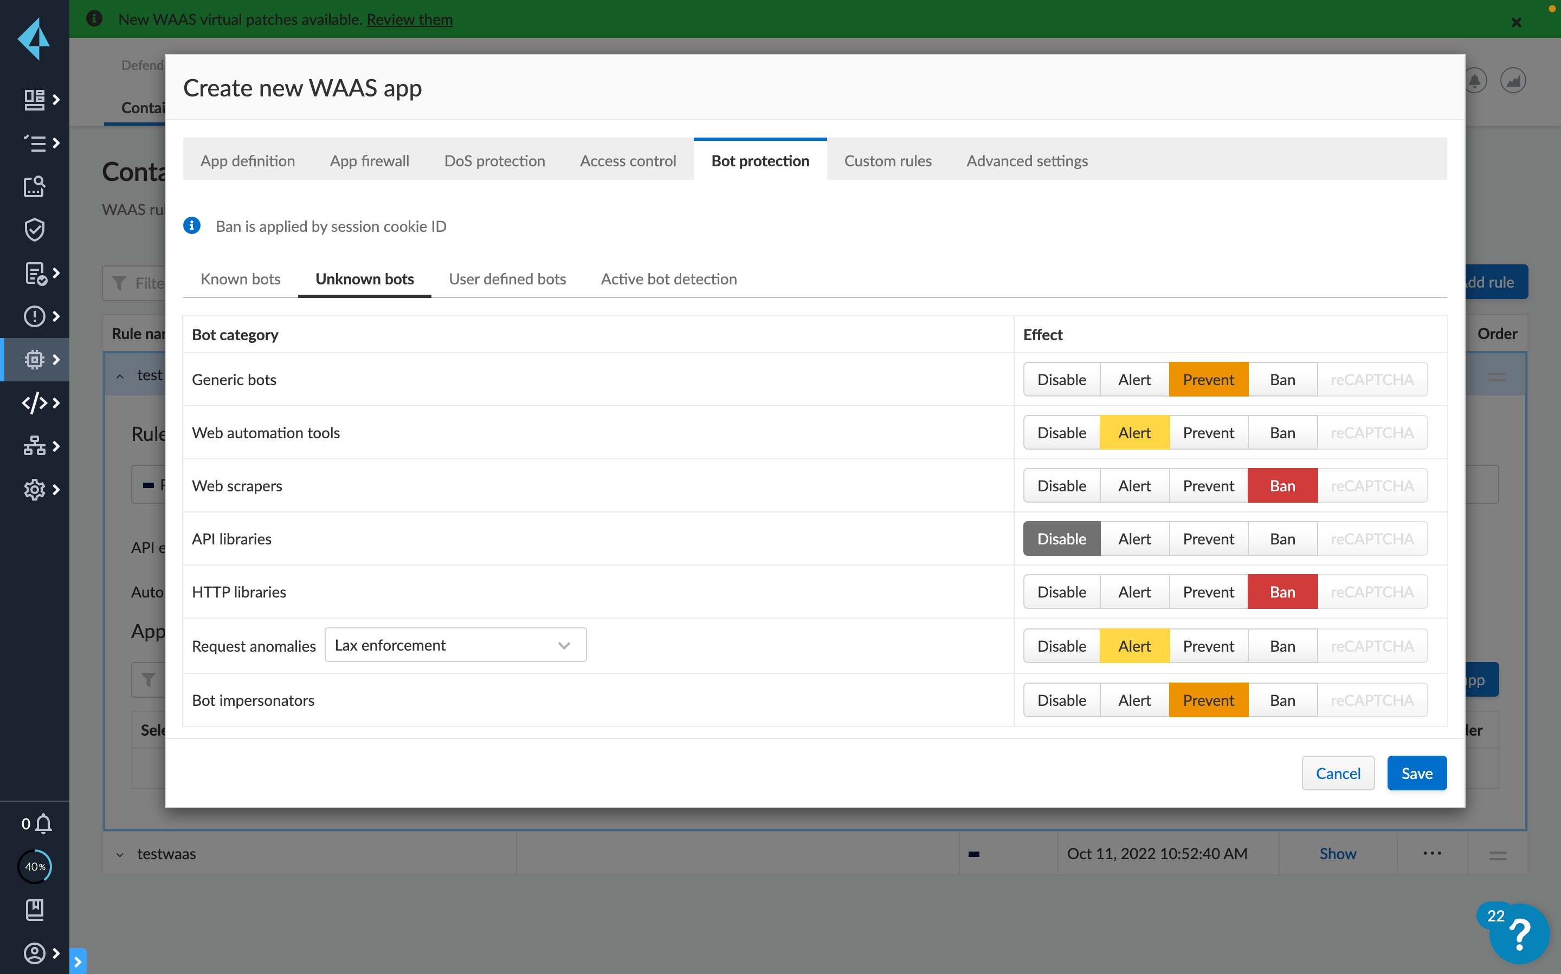Enable Prevent for Web automation tools
The image size is (1561, 974).
tap(1208, 432)
